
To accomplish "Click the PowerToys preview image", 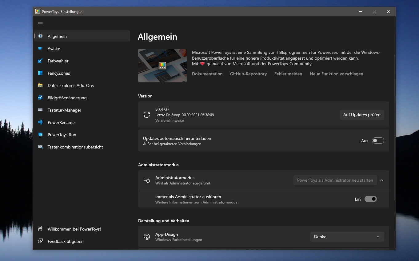I will click(x=162, y=65).
